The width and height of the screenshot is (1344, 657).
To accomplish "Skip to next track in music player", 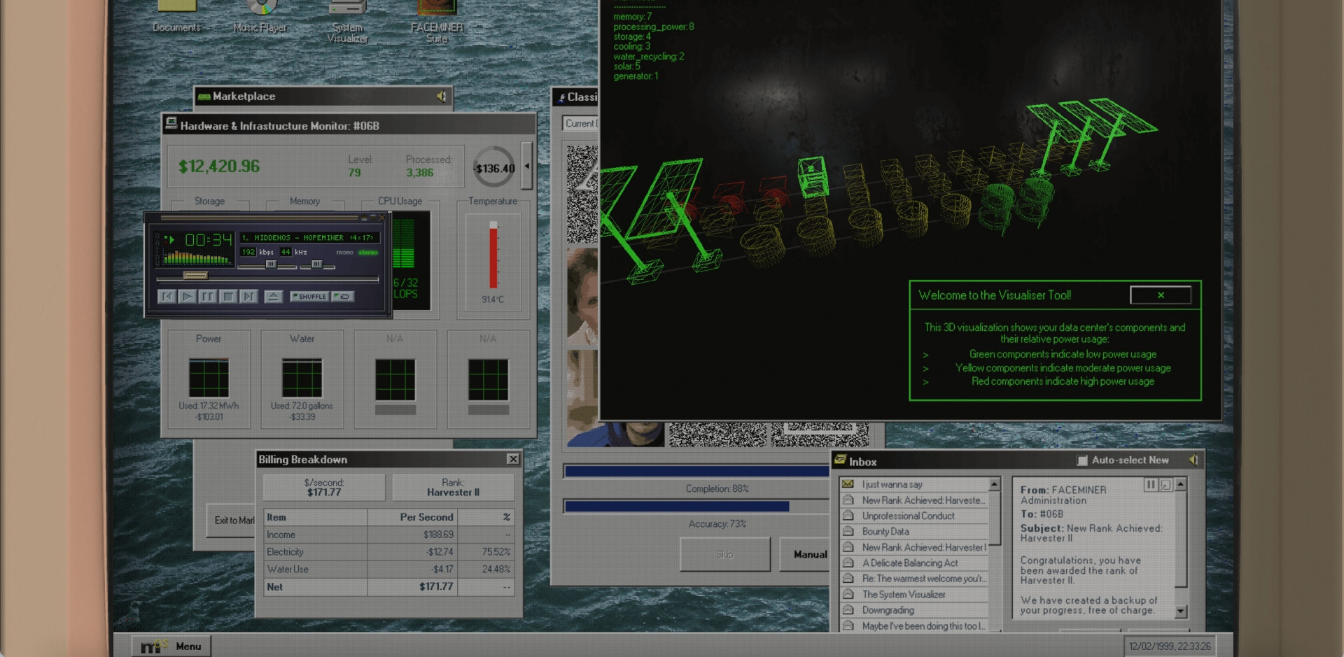I will click(x=248, y=297).
